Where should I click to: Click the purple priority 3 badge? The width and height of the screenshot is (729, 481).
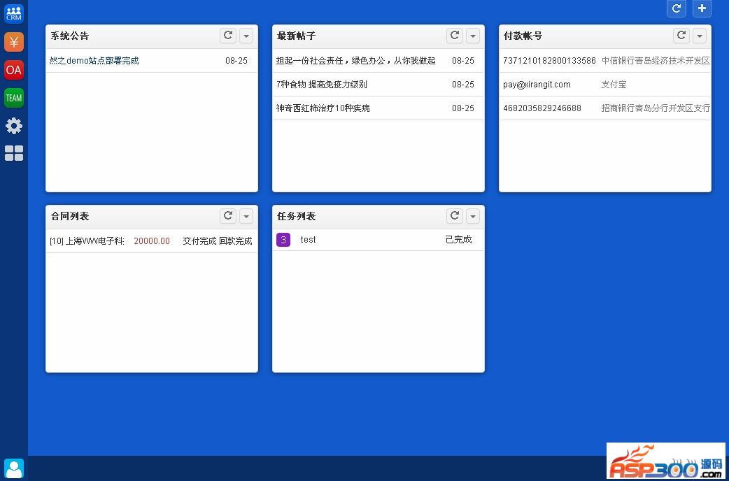pyautogui.click(x=283, y=239)
